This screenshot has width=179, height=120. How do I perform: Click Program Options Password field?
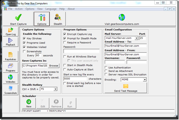tap(82, 51)
